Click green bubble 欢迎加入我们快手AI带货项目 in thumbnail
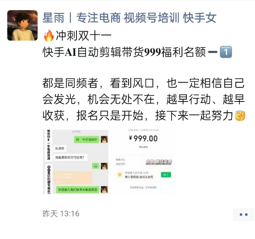The image size is (255, 239). tap(78, 190)
